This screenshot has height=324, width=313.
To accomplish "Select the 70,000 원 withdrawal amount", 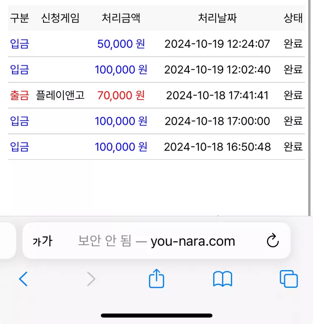I will click(121, 96).
